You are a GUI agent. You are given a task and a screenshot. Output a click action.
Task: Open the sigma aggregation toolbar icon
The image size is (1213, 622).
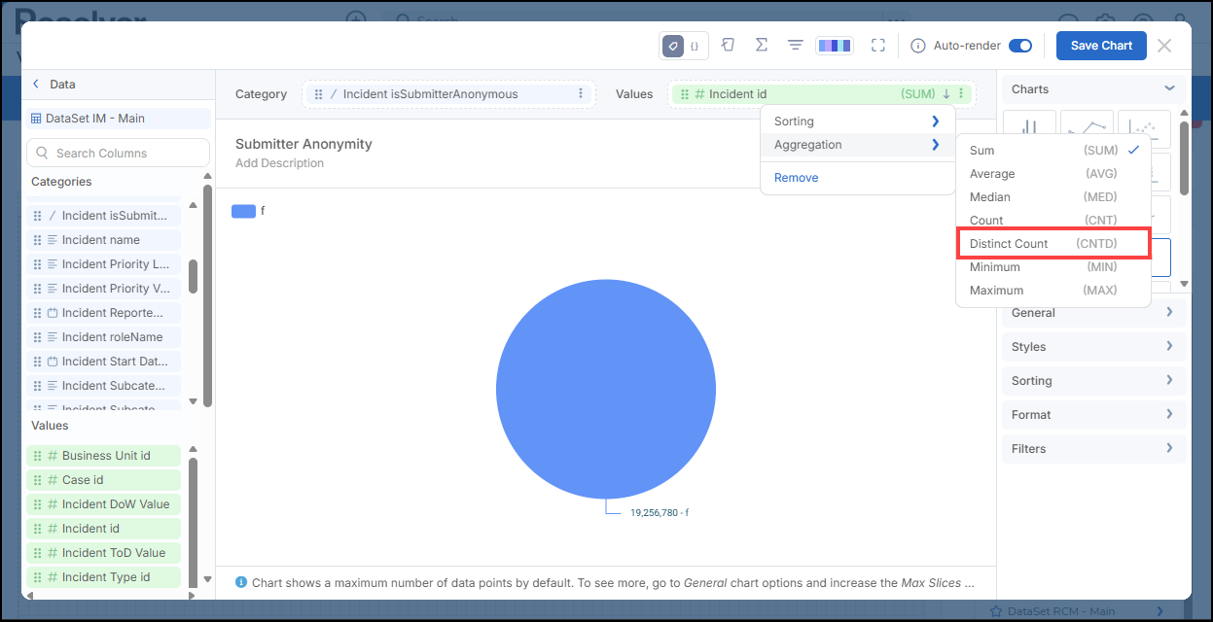(x=762, y=46)
